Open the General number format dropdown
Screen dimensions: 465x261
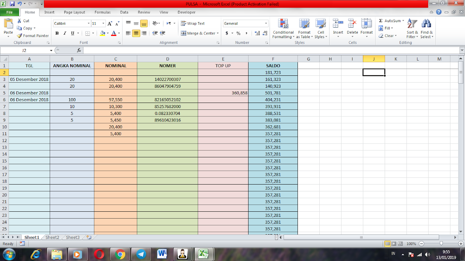click(x=266, y=24)
